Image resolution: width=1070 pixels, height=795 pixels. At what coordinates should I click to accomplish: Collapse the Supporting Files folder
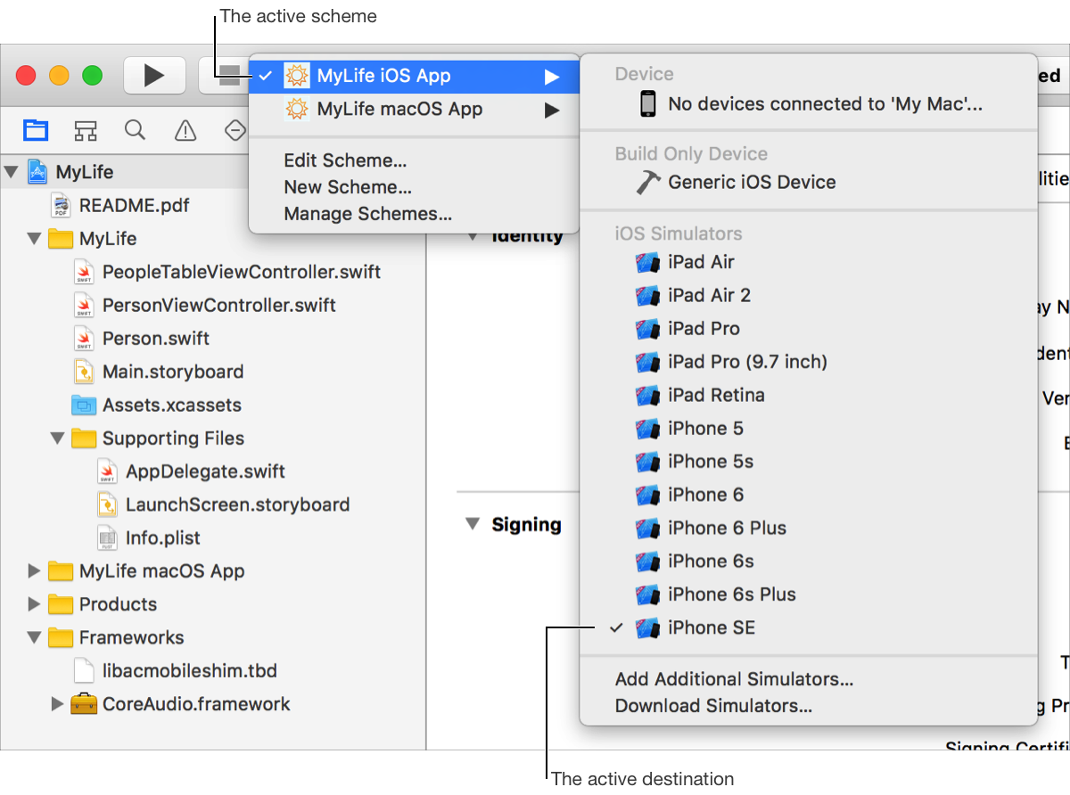pos(57,438)
